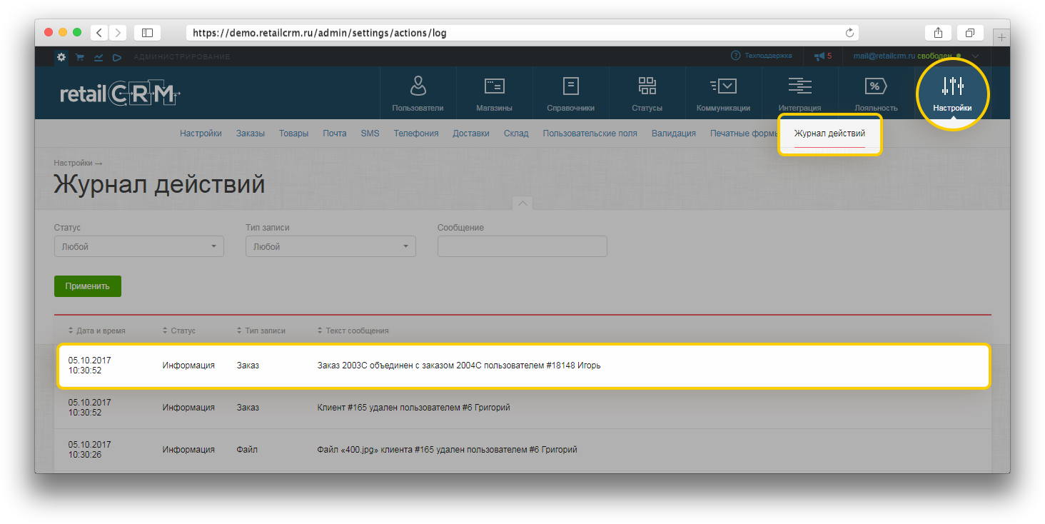Image resolution: width=1045 pixels, height=524 pixels.
Task: Open the Пользовательские поля submenu tab
Action: coord(590,133)
